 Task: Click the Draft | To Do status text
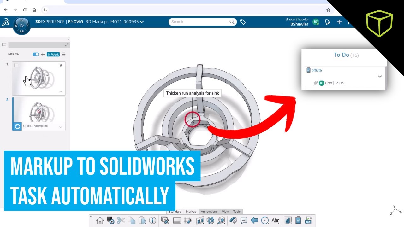point(334,83)
